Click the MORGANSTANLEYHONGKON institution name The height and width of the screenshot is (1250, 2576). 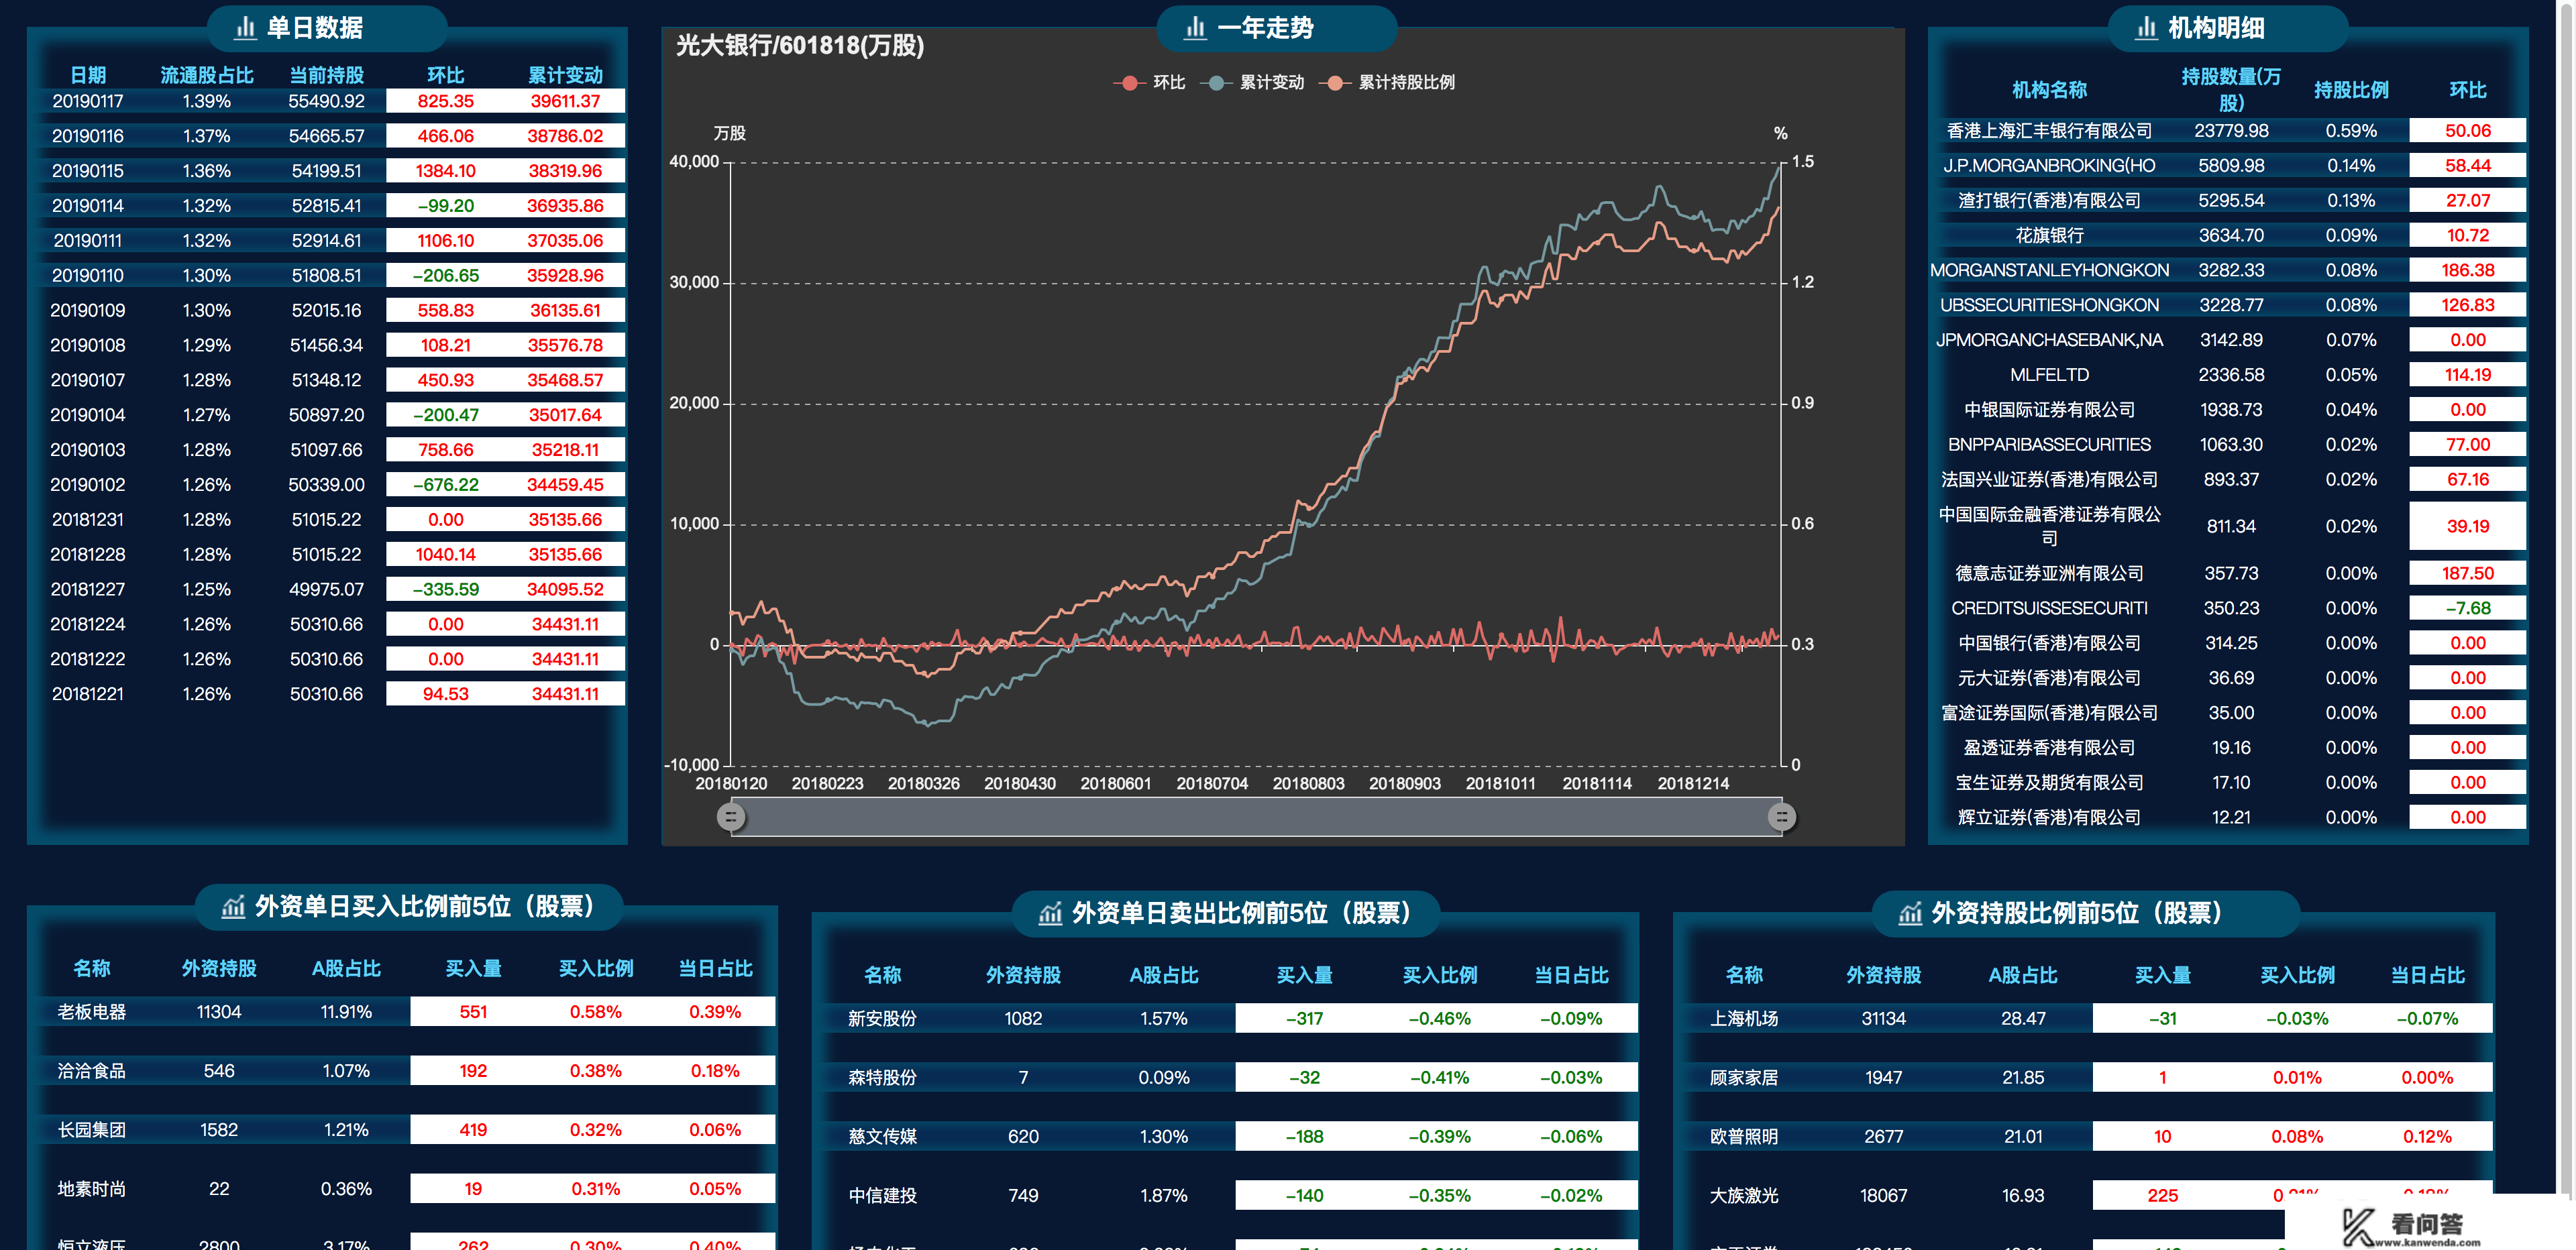click(x=2049, y=271)
